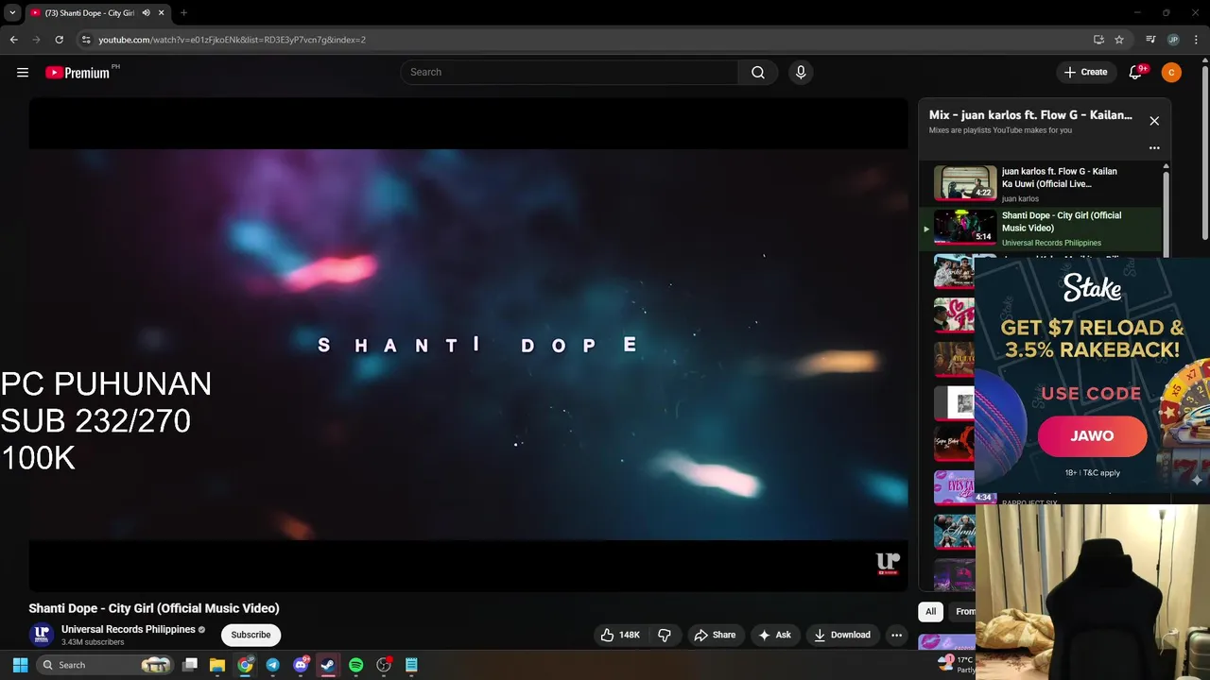This screenshot has width=1210, height=680.
Task: Go back in browser history
Action: pyautogui.click(x=13, y=40)
